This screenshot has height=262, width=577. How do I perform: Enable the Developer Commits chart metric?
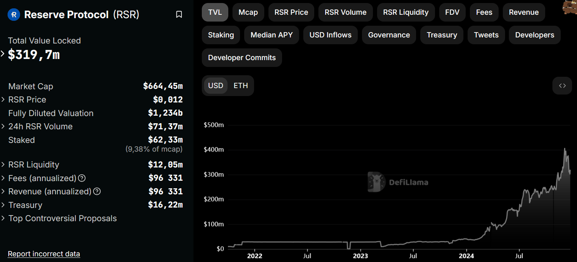[242, 58]
